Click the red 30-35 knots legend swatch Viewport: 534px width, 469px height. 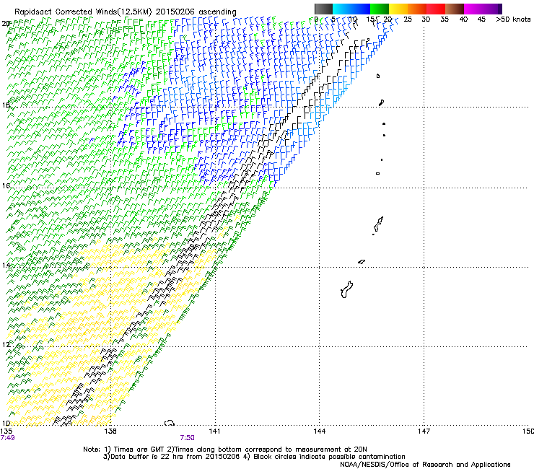[436, 9]
